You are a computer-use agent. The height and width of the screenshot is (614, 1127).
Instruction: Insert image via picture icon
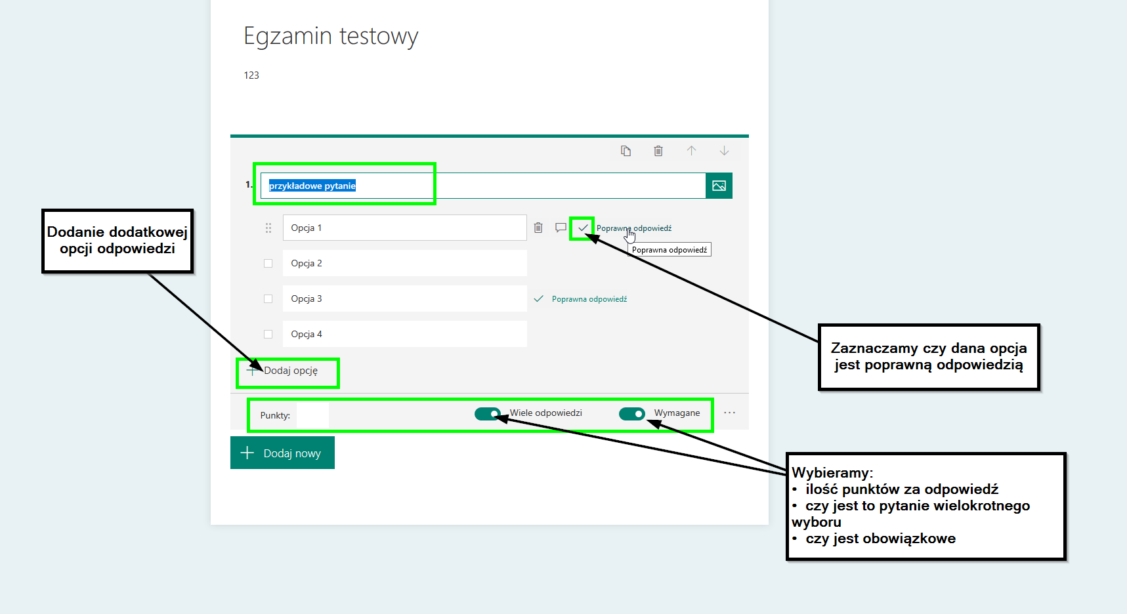719,186
